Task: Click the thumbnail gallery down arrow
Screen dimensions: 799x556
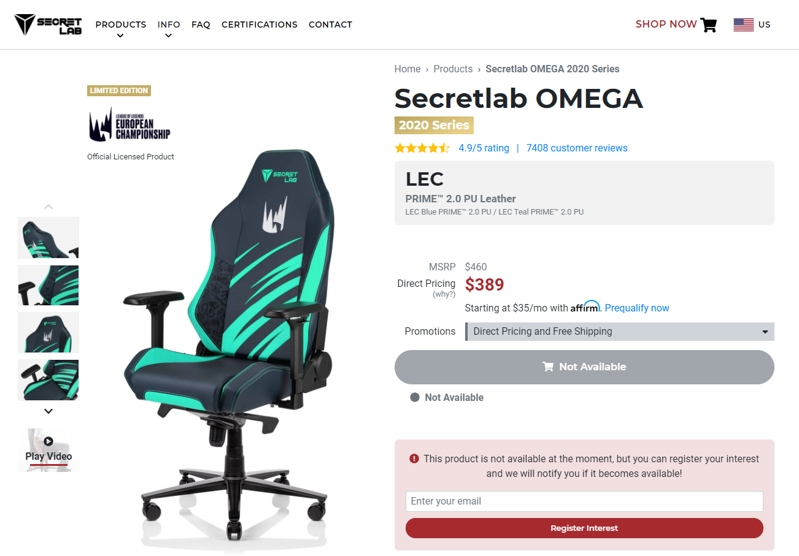Action: point(48,411)
